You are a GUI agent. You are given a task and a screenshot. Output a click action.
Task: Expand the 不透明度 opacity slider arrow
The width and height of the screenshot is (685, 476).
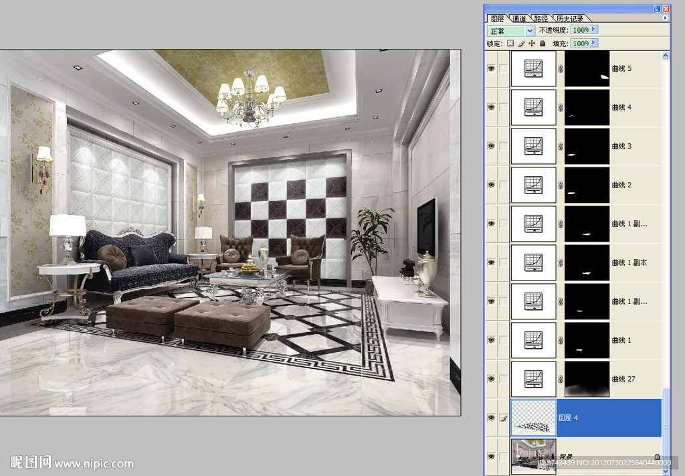click(594, 30)
